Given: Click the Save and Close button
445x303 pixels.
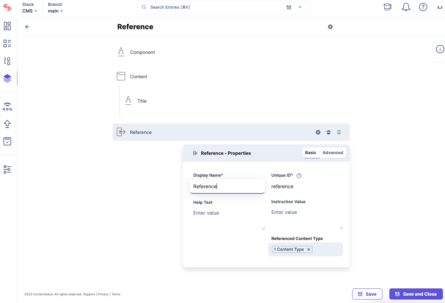Looking at the screenshot, I should tap(416, 294).
